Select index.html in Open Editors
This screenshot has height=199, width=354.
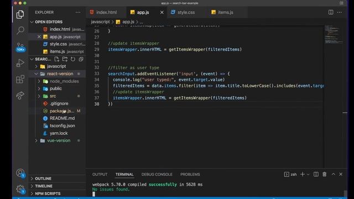[58, 29]
